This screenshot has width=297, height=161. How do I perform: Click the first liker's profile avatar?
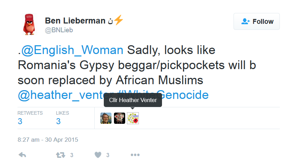(106, 118)
